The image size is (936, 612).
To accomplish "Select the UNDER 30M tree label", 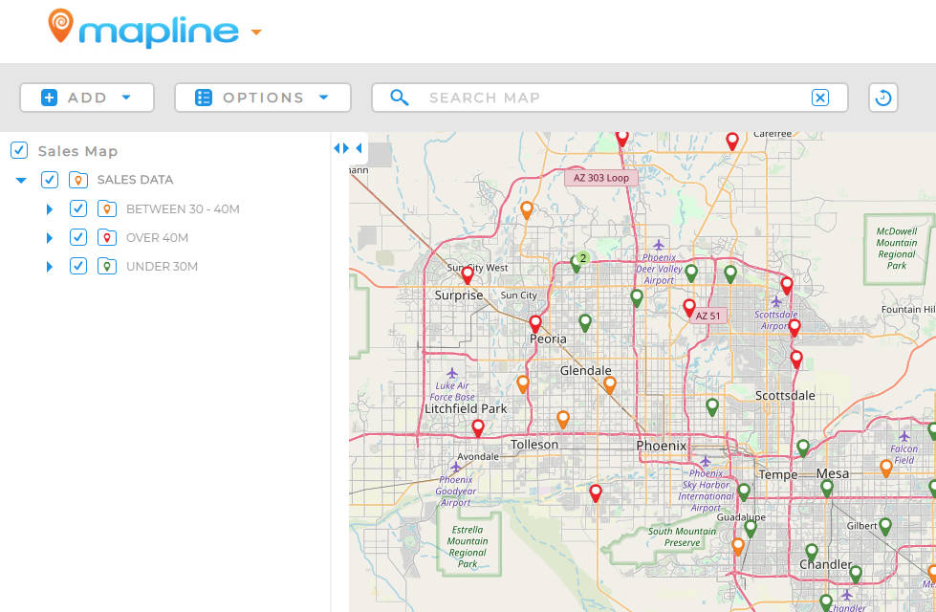I will coord(162,266).
